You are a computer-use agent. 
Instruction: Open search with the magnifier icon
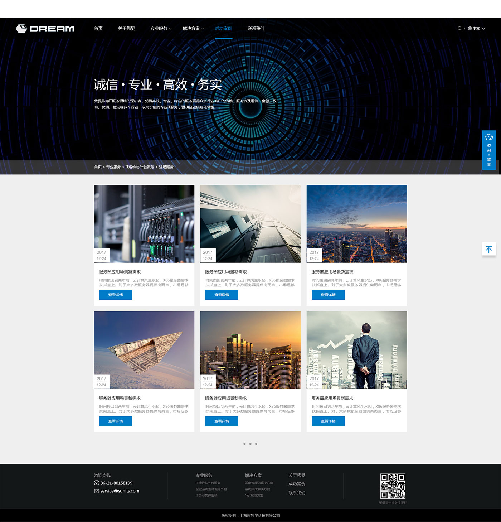click(459, 29)
